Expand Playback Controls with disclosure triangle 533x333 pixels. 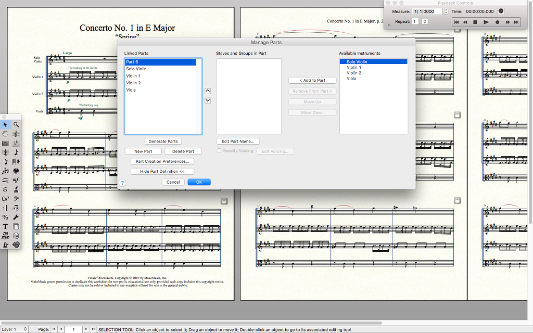click(389, 24)
